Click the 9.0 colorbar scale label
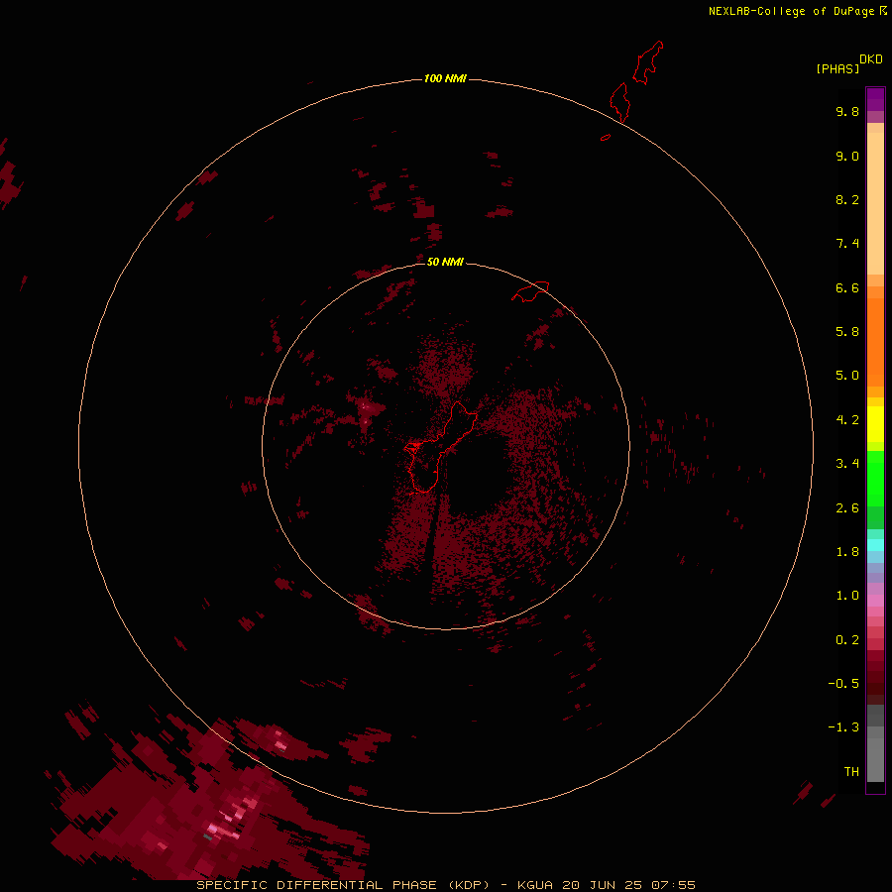This screenshot has width=892, height=892. (847, 156)
